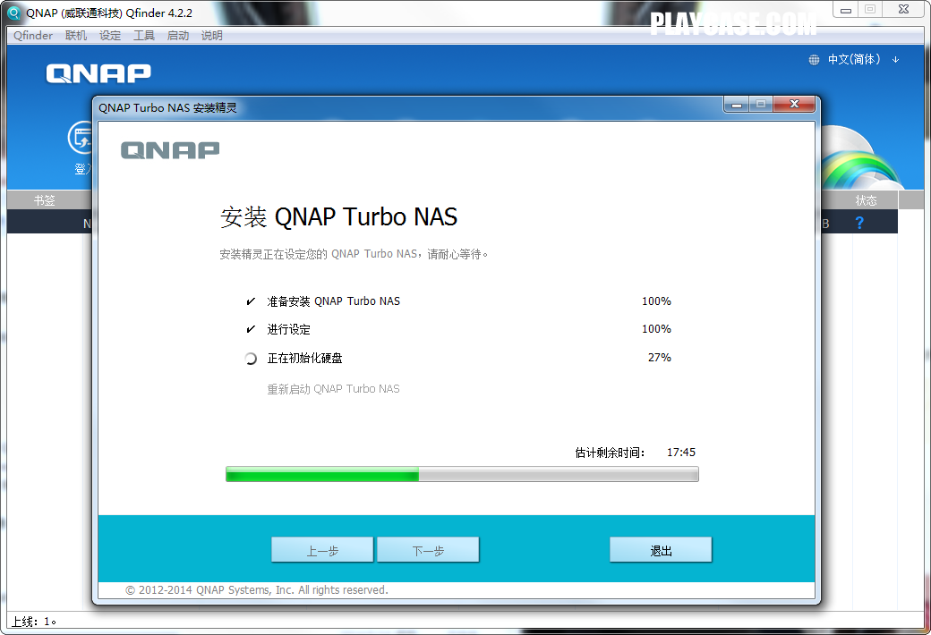Viewport: 931px width, 635px height.
Task: Click the blue question mark help icon
Action: coord(859,223)
